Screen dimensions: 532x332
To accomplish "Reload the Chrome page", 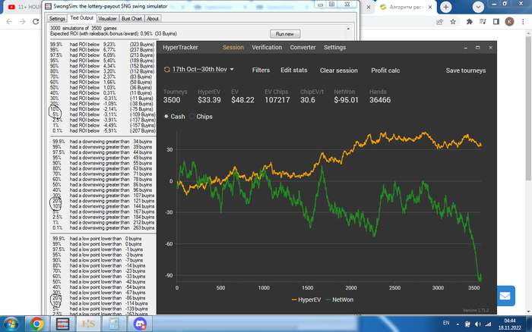I will [x=36, y=22].
